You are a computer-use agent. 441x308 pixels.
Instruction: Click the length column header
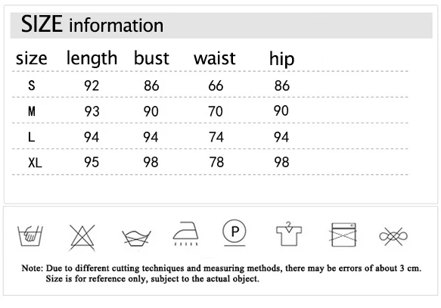coord(92,58)
